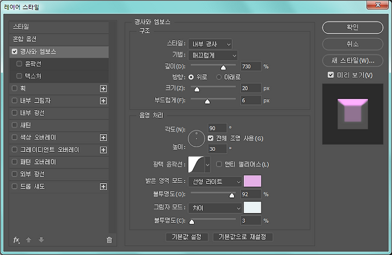Image resolution: width=392 pixels, height=255 pixels.
Task: Click the 깊이 input field showing 730
Action: point(251,66)
